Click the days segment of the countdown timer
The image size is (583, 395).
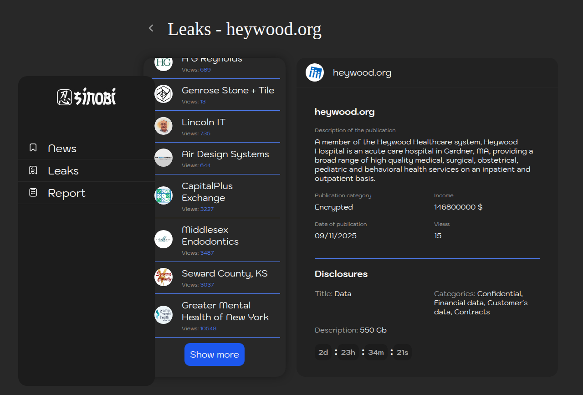[x=323, y=352]
